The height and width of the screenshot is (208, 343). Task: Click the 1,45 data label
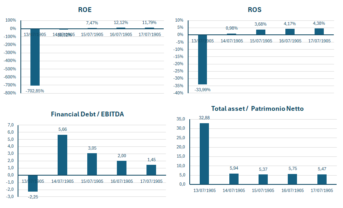click(151, 160)
